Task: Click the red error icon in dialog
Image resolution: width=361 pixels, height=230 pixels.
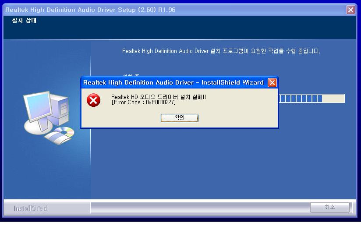Action: [93, 100]
